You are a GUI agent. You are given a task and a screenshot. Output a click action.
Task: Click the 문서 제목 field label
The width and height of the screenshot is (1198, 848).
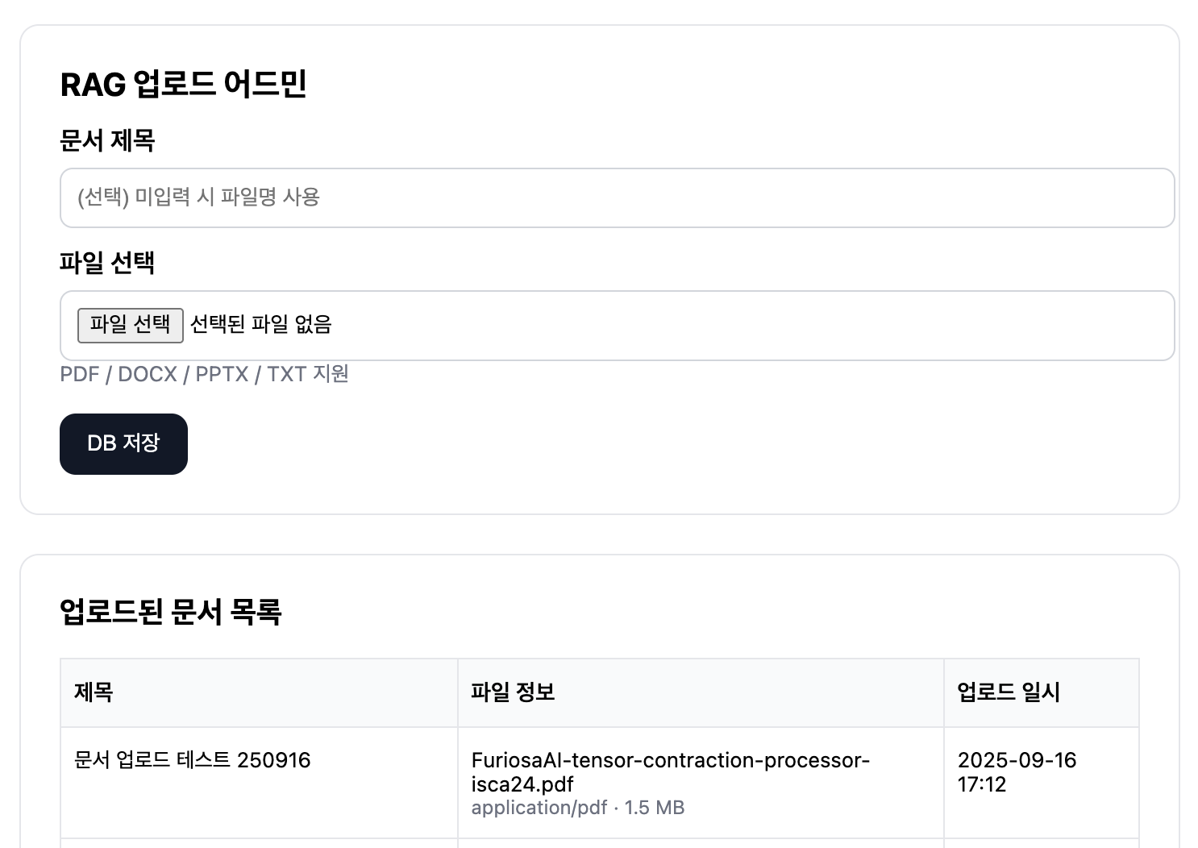pos(107,140)
